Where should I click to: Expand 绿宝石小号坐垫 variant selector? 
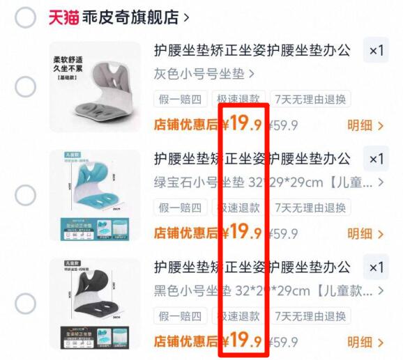(269, 182)
